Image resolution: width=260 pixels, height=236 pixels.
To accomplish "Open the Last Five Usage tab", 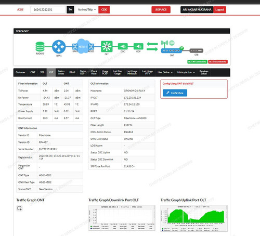I will pos(118,72).
